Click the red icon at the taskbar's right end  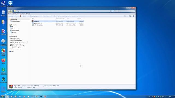[x=45, y=97]
